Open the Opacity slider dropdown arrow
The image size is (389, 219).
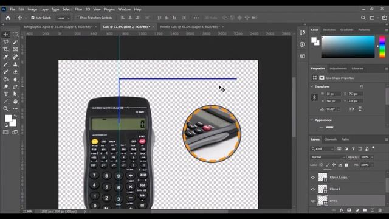372,157
